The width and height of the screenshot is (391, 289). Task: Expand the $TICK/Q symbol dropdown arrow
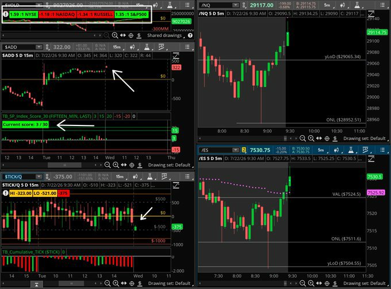39,177
